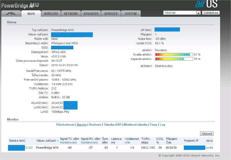Click the Přístupový bod WDS value
Viewport: 231px width, 160px height.
pyautogui.click(x=65, y=43)
